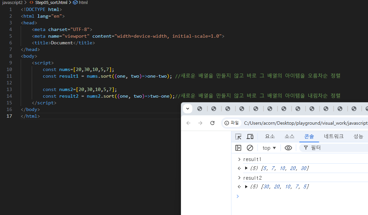Open the top JavaScript context dropdown

[269, 148]
